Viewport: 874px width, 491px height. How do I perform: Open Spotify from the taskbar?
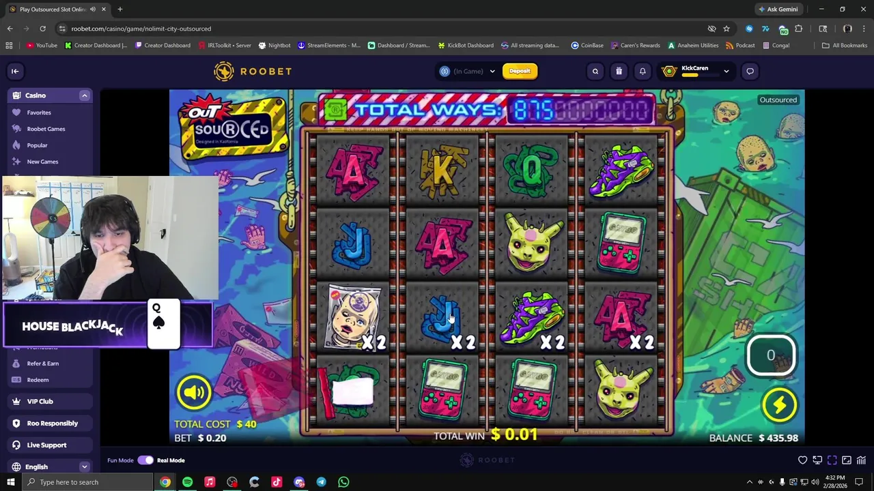pyautogui.click(x=187, y=482)
